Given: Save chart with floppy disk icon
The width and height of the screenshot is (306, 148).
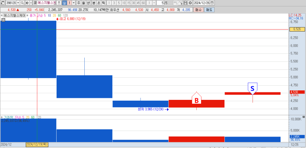Looking at the screenshot, I should (185, 3).
